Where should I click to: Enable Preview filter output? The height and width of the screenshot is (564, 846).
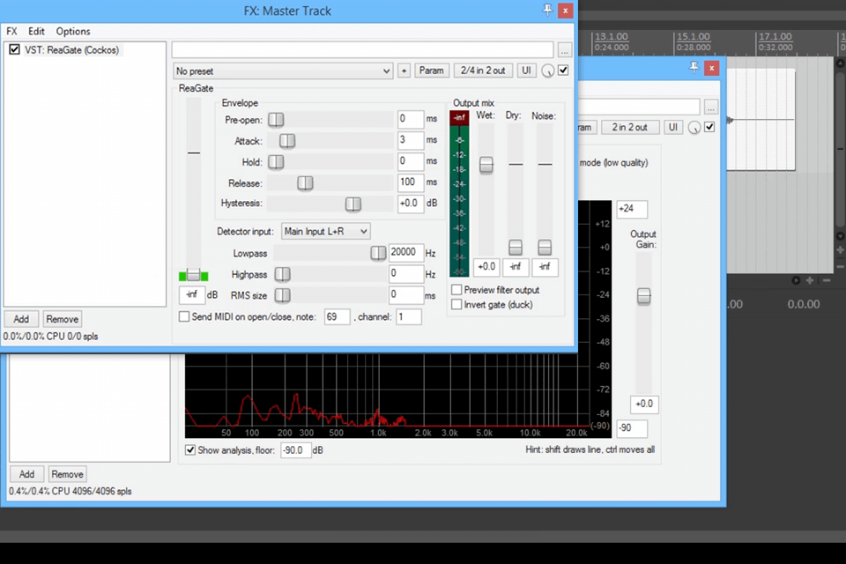(456, 290)
